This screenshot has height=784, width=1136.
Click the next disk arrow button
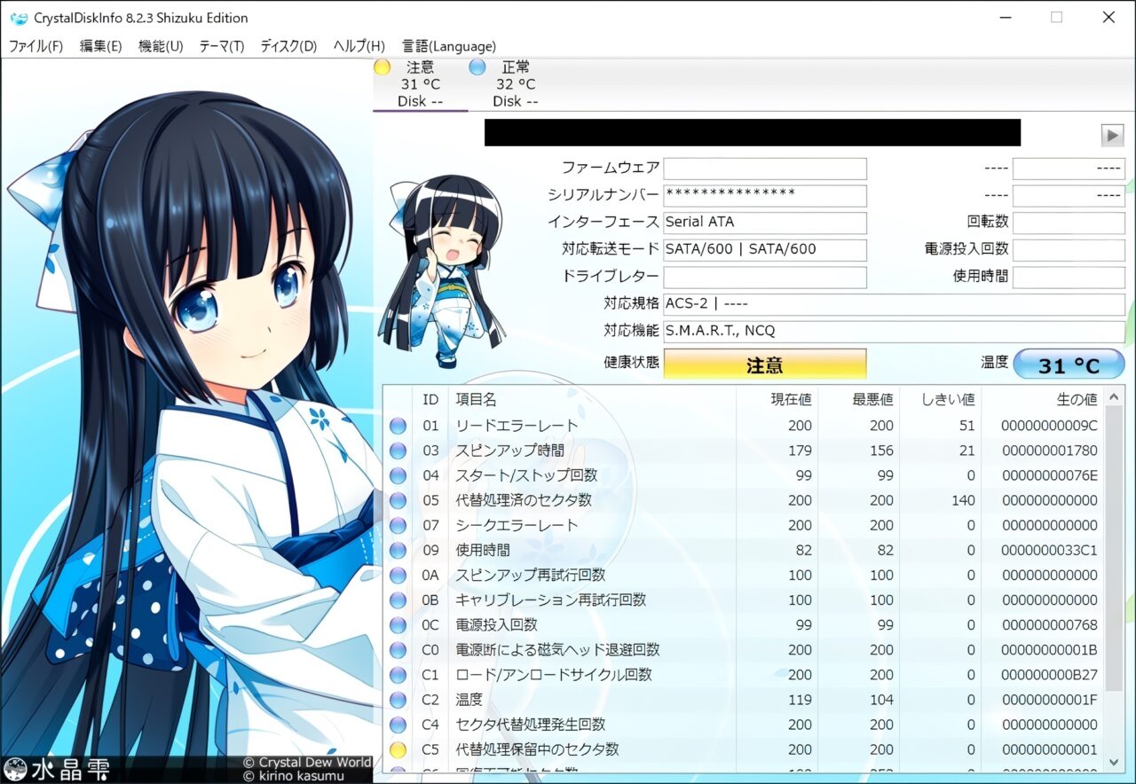click(1112, 135)
